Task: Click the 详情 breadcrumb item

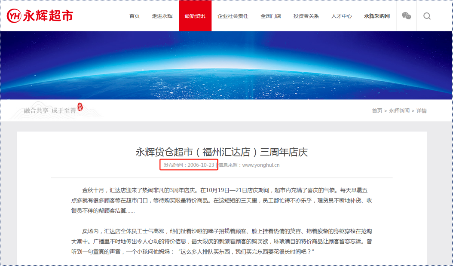Action: tap(422, 110)
